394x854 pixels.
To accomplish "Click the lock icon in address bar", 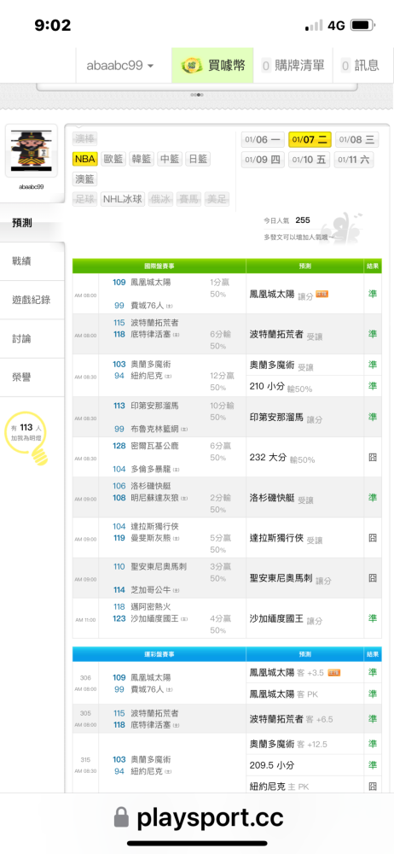I will [x=122, y=818].
